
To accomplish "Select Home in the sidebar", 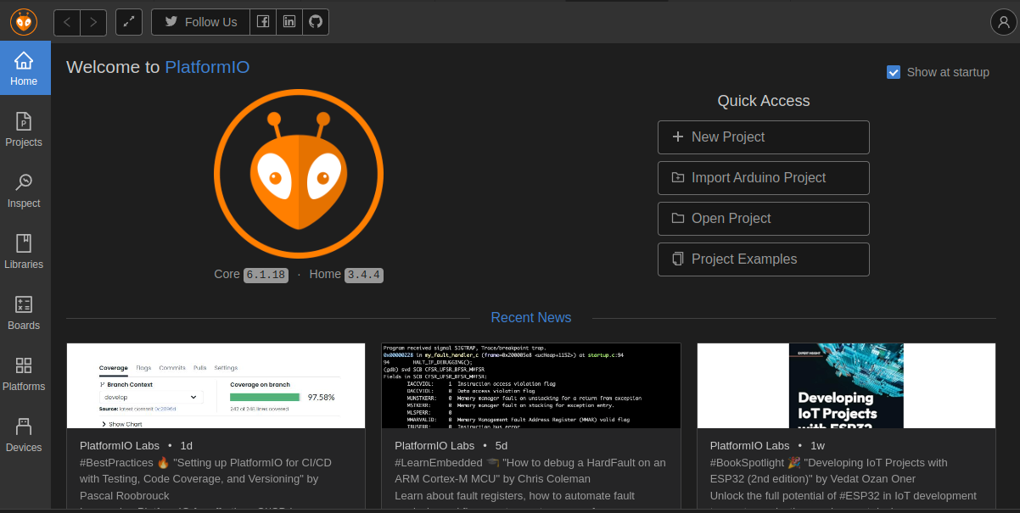I will (25, 69).
